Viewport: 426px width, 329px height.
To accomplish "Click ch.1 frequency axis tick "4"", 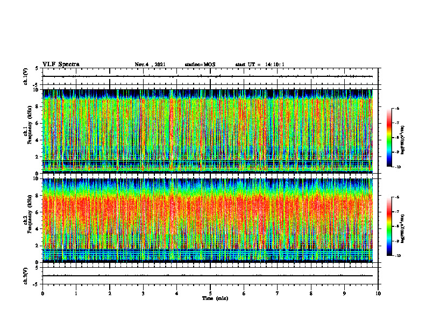I will pyautogui.click(x=37, y=140).
